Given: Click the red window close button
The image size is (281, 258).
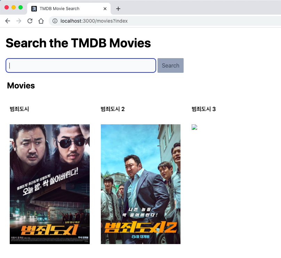Looking at the screenshot, I should 7,7.
